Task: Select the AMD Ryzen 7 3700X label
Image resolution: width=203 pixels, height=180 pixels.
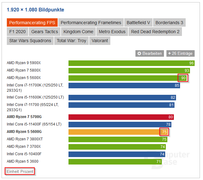Action: pyautogui.click(x=24, y=147)
